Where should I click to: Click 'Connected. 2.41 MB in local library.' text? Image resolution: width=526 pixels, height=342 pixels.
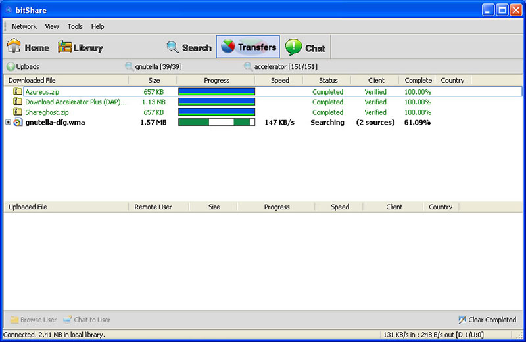(54, 335)
